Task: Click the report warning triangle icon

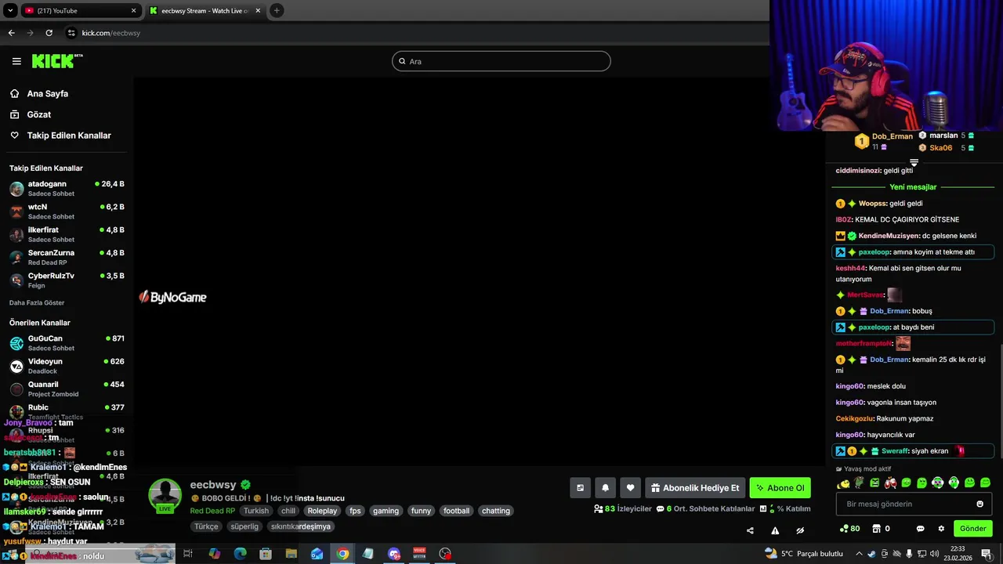Action: point(775,530)
